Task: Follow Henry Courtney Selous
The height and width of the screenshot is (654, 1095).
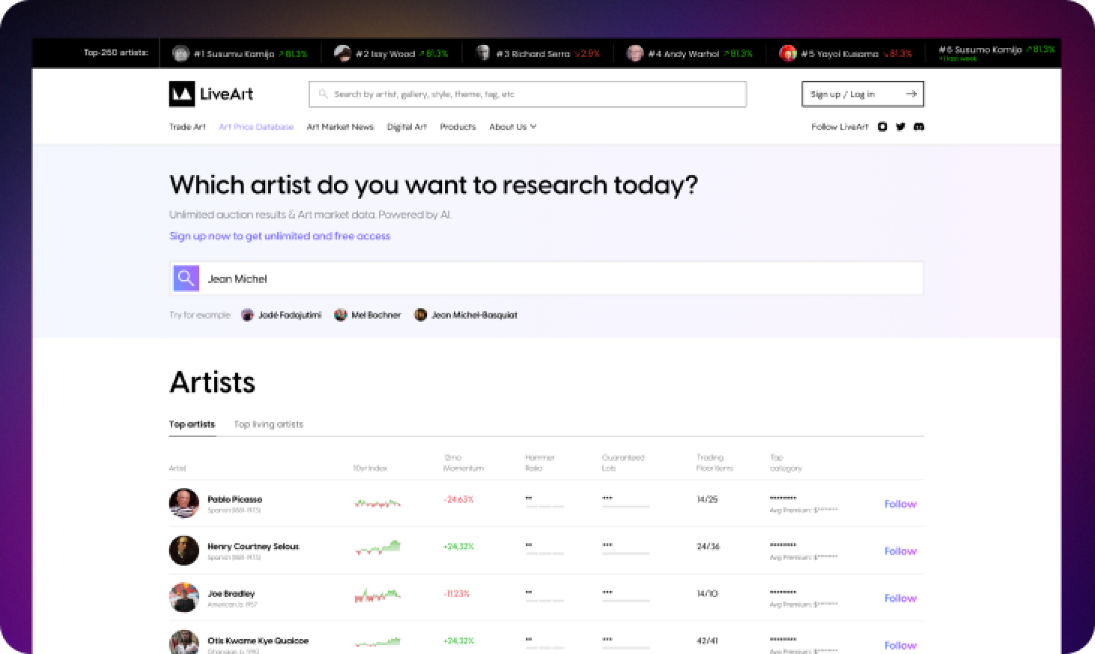Action: [900, 551]
